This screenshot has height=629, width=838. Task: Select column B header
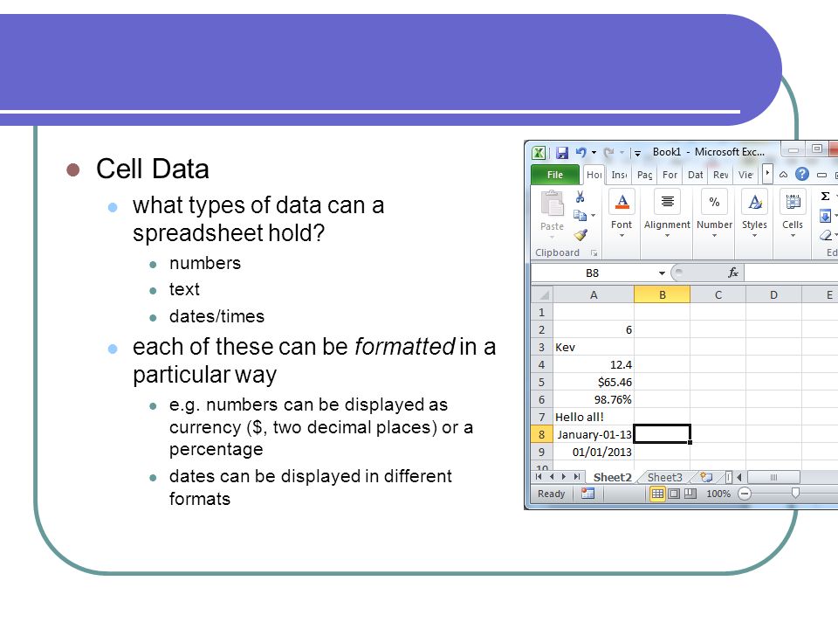point(663,294)
